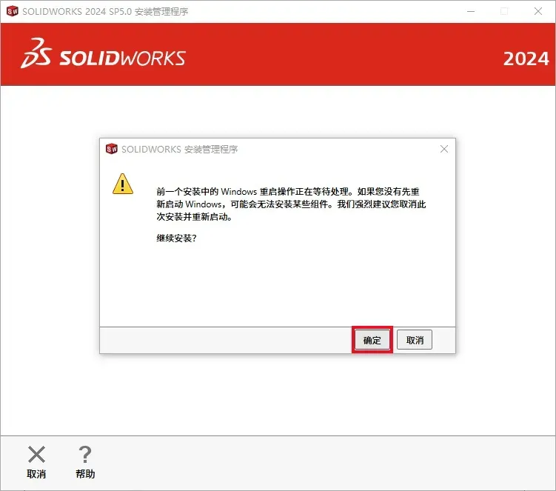
Task: Click the Windows restart pending warning message
Action: (291, 204)
